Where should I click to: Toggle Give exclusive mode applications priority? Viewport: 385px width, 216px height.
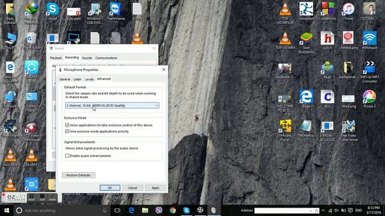point(67,131)
